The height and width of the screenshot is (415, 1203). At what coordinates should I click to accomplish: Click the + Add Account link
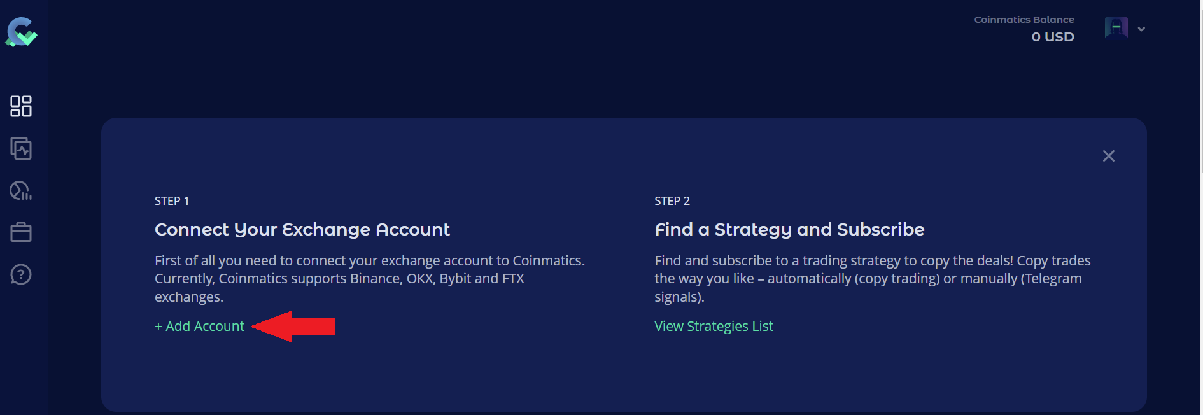[200, 327]
